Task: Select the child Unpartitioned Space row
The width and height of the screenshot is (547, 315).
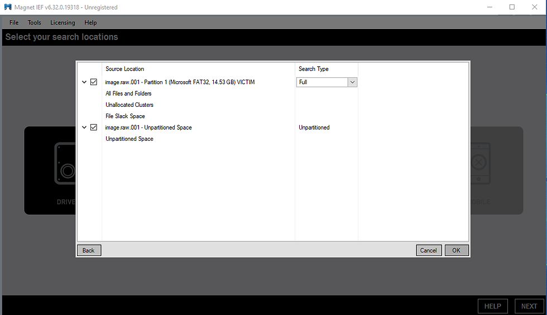Action: pos(129,139)
